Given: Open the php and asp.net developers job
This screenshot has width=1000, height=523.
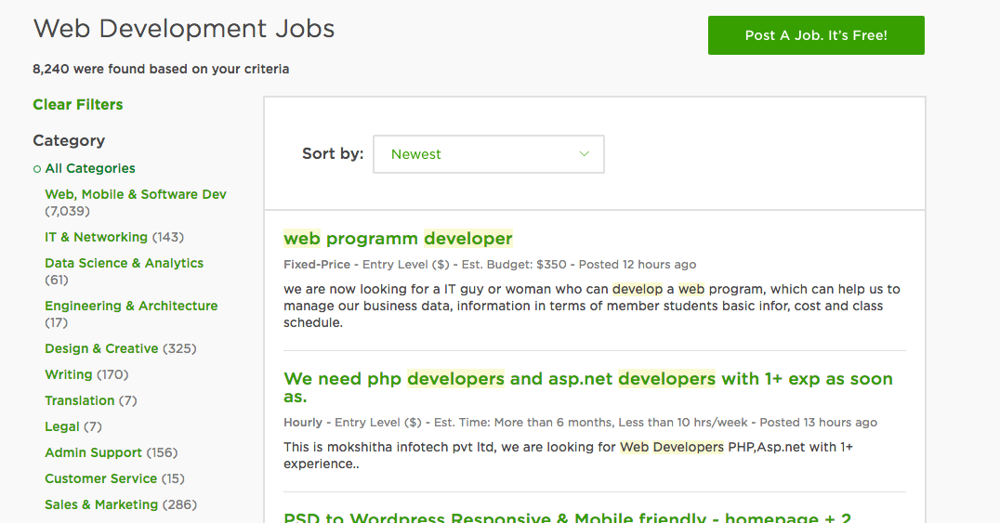Looking at the screenshot, I should pos(588,387).
